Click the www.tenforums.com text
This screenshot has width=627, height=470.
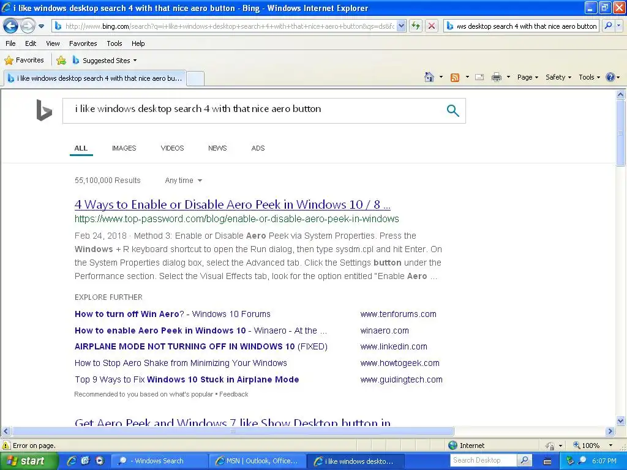pos(398,314)
